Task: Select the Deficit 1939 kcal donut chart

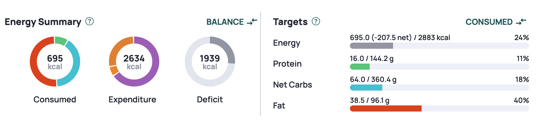Action: point(210,62)
